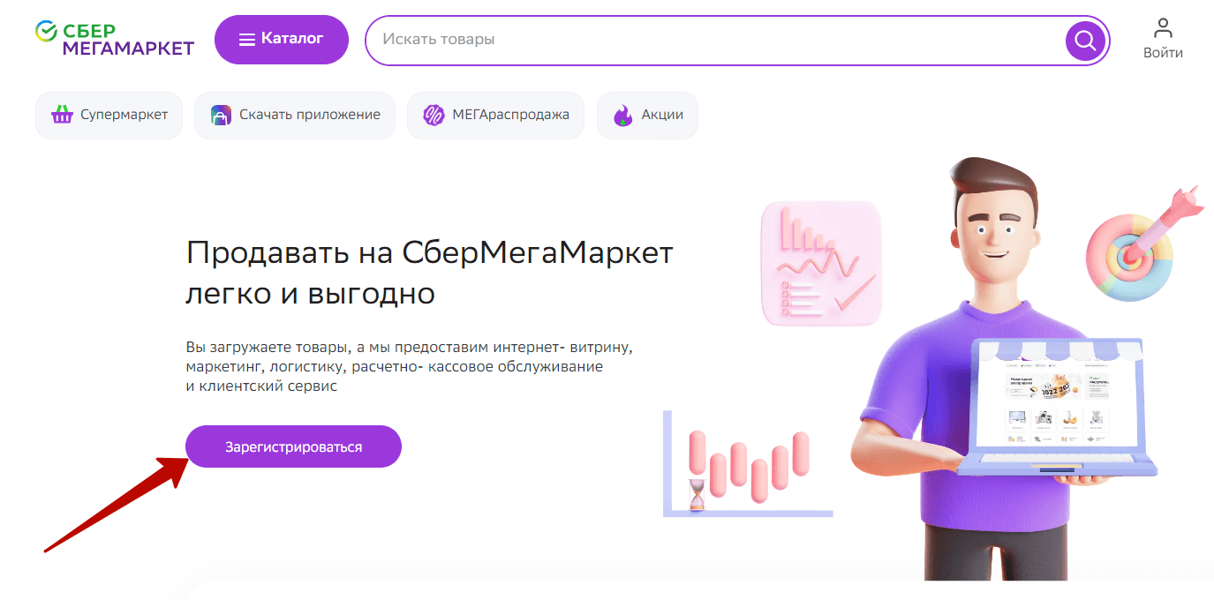Screen dimensions: 1214x600
Task: Click the green basket Супермаркет icon
Action: [x=62, y=115]
